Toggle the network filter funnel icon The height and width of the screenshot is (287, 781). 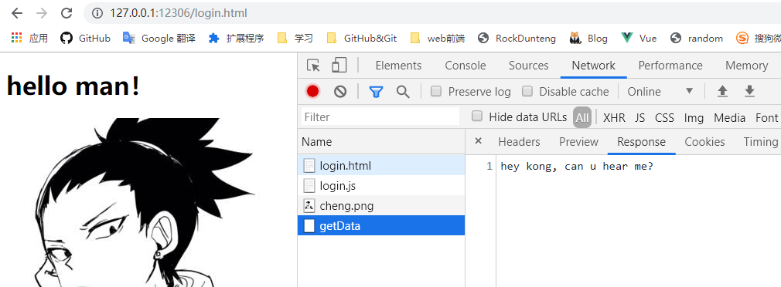coord(376,91)
